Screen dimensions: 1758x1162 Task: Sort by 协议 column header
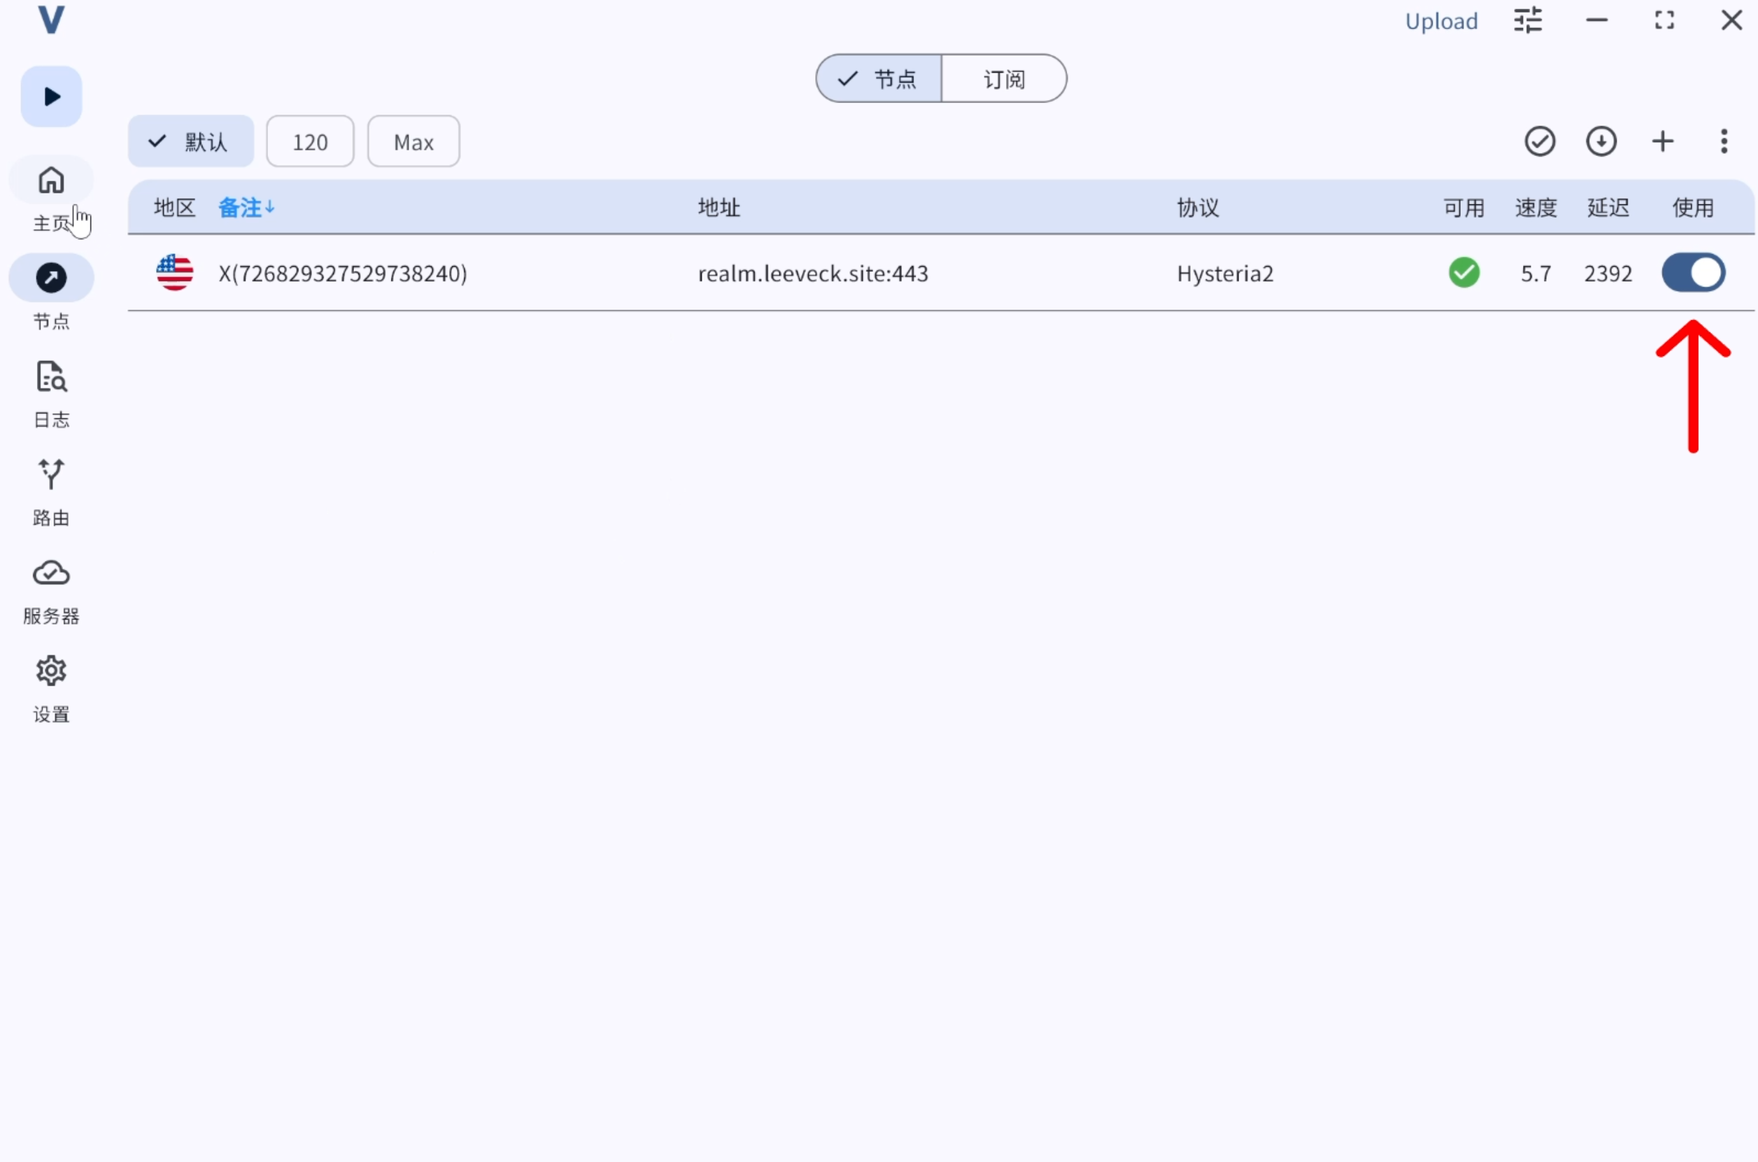(x=1198, y=208)
